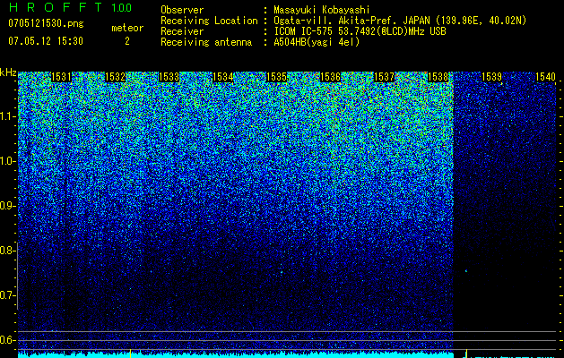
Task: Click the filename 0705121530.png
Action: click(46, 24)
